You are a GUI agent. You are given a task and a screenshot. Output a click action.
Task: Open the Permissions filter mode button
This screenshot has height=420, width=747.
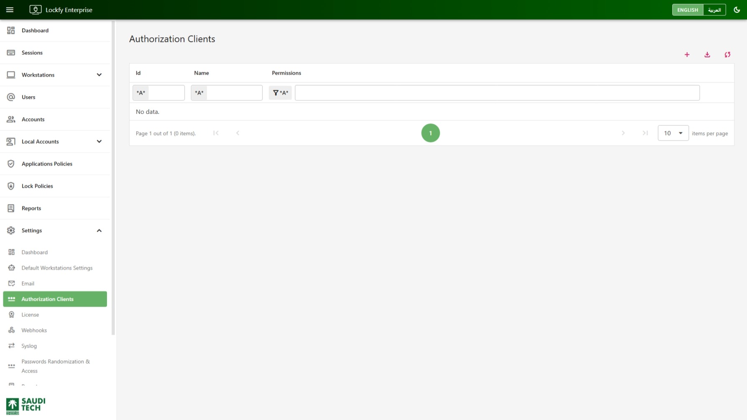[280, 93]
